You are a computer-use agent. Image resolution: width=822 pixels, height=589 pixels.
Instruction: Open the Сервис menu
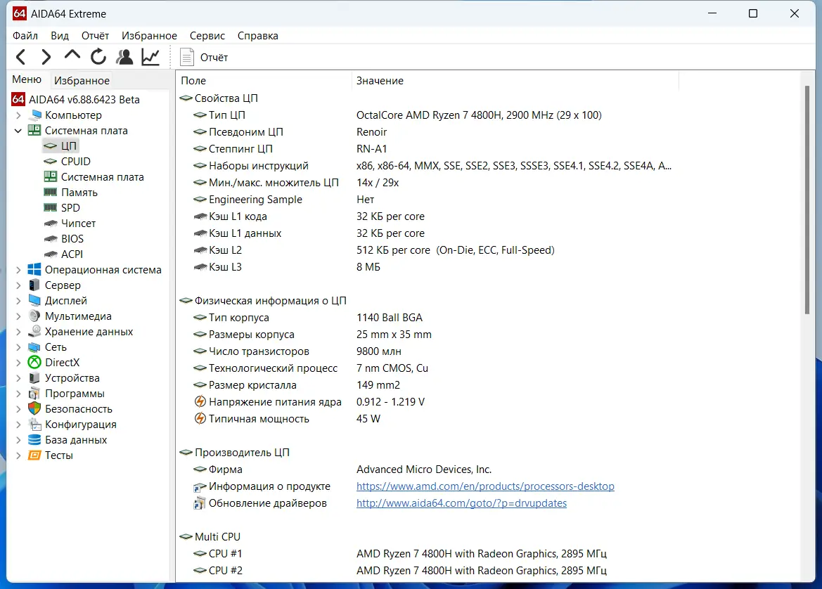pyautogui.click(x=207, y=36)
